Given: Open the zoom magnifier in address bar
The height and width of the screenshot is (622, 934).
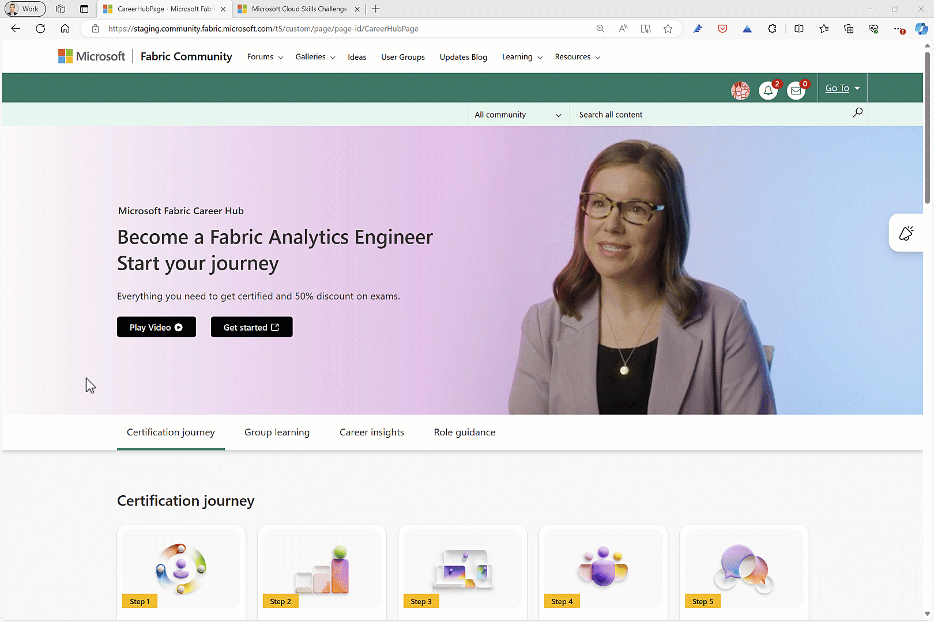Looking at the screenshot, I should 600,29.
